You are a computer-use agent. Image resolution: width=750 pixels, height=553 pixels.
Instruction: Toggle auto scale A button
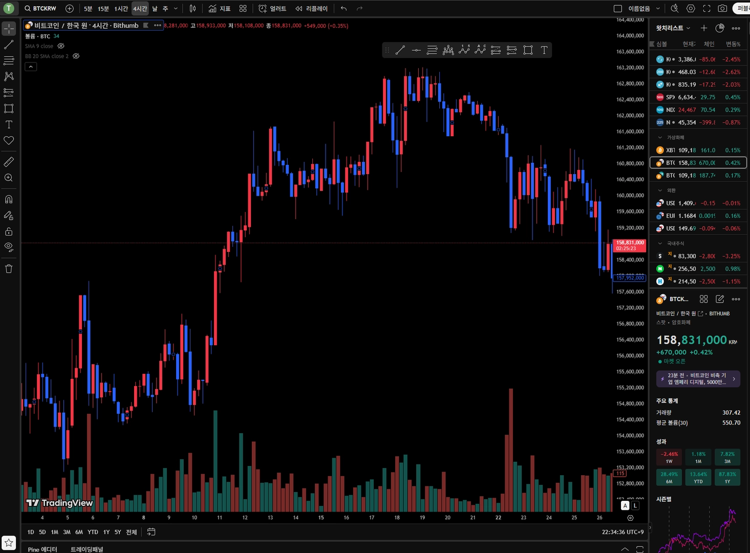625,505
